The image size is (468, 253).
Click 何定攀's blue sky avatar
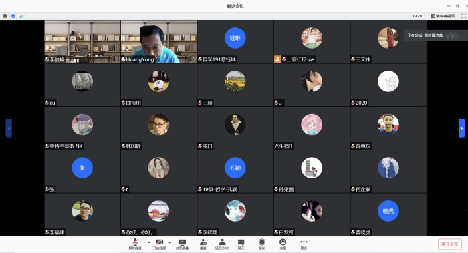[x=388, y=168]
